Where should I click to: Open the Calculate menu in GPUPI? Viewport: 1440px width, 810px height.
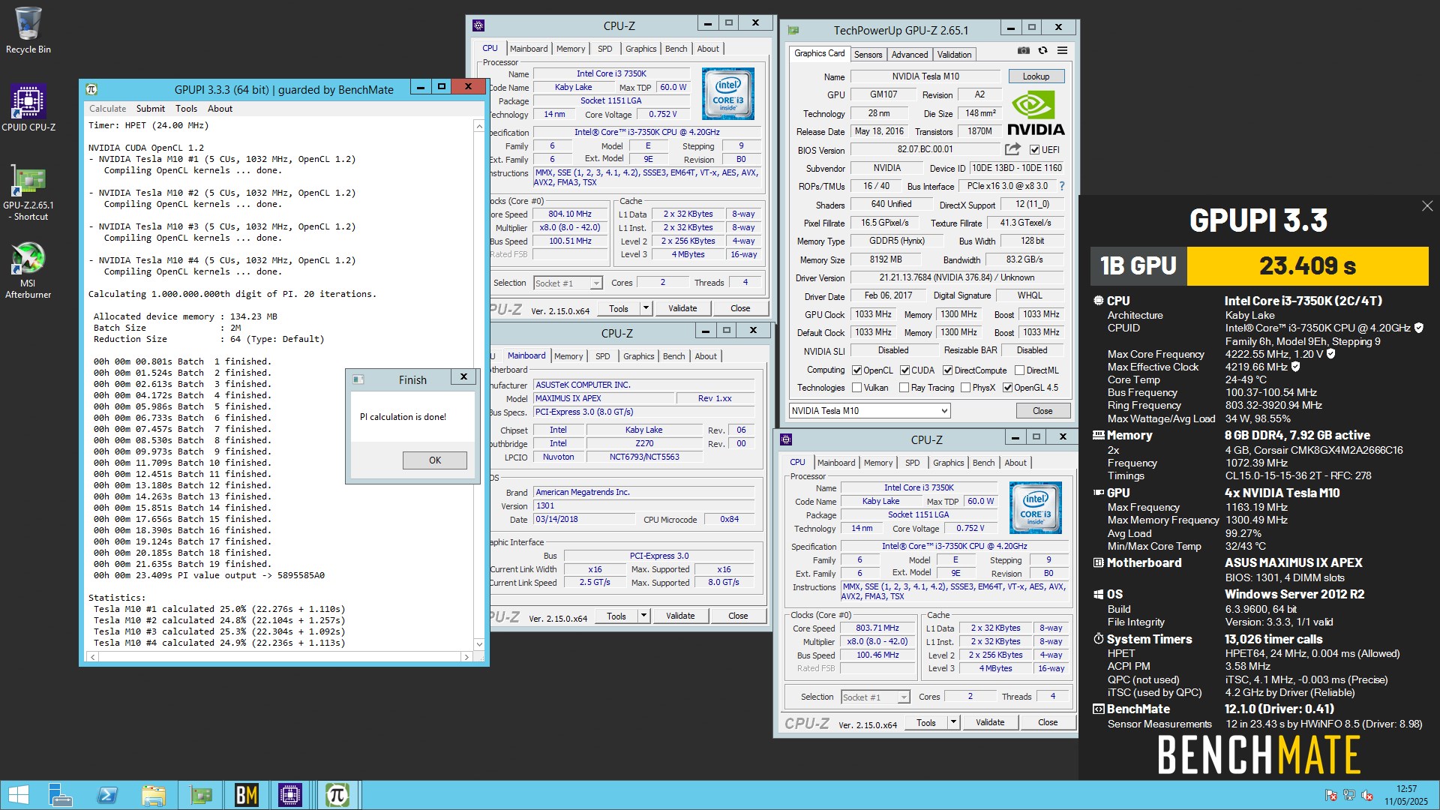(x=107, y=109)
